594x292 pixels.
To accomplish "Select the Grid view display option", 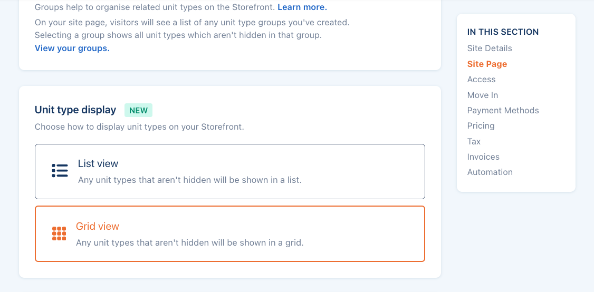I will tap(229, 233).
